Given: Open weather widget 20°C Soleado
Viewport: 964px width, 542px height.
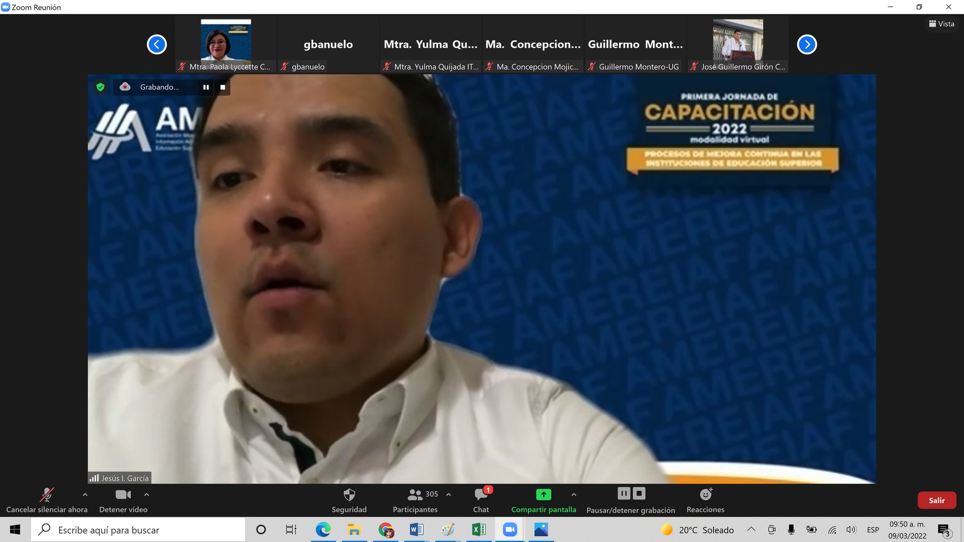Looking at the screenshot, I should click(697, 530).
